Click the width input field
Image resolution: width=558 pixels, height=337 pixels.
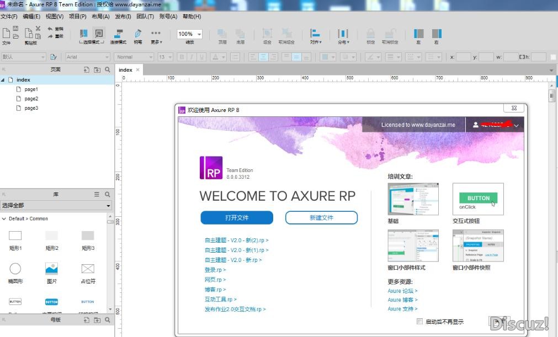pyautogui.click(x=511, y=57)
